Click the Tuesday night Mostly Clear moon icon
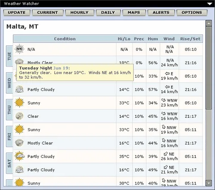Viewport: 215px width, 190px height. pyautogui.click(x=19, y=61)
